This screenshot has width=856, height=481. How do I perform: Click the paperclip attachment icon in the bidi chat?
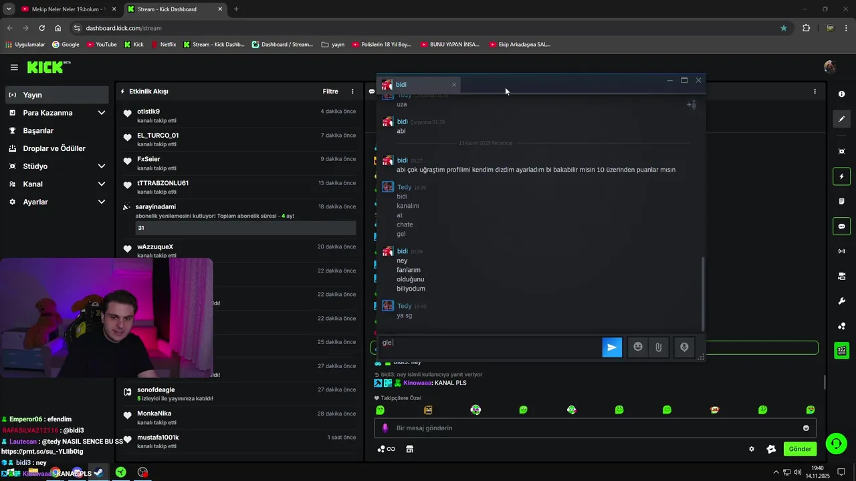[659, 347]
